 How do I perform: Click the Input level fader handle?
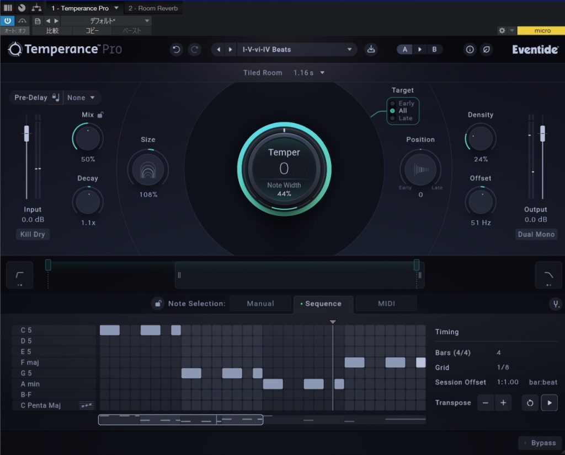pyautogui.click(x=26, y=133)
